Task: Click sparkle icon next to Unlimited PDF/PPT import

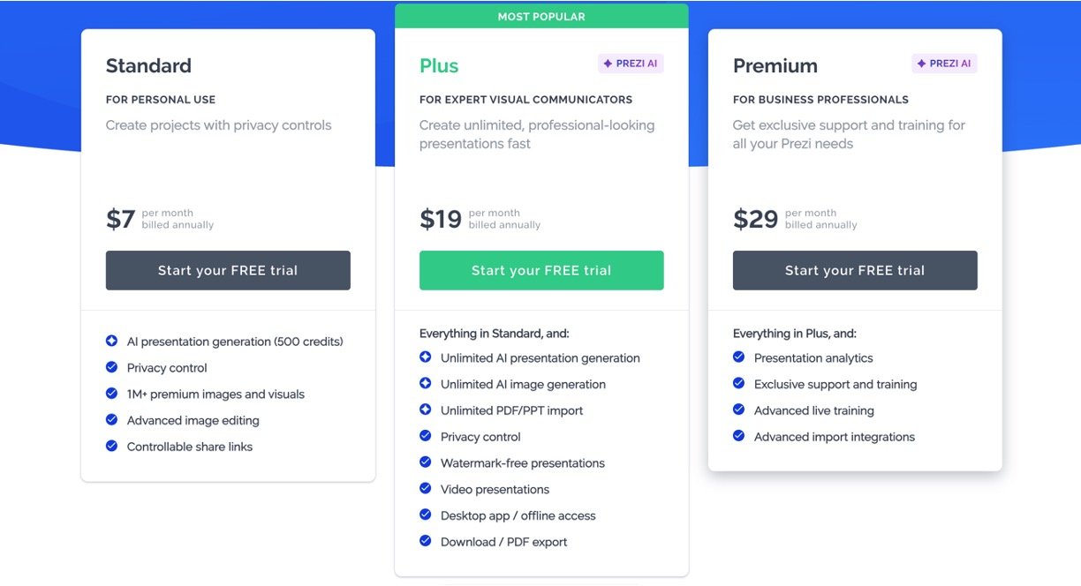Action: point(425,409)
